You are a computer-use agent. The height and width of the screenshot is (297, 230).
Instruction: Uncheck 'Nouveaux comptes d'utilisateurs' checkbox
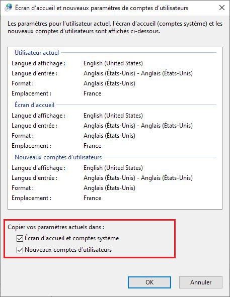pos(20,250)
